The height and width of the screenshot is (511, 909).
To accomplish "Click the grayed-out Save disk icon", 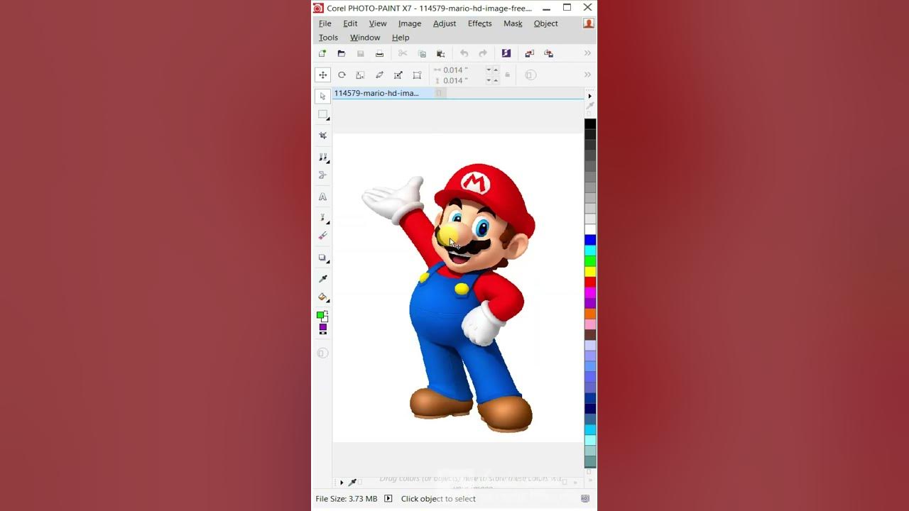I will pyautogui.click(x=361, y=53).
